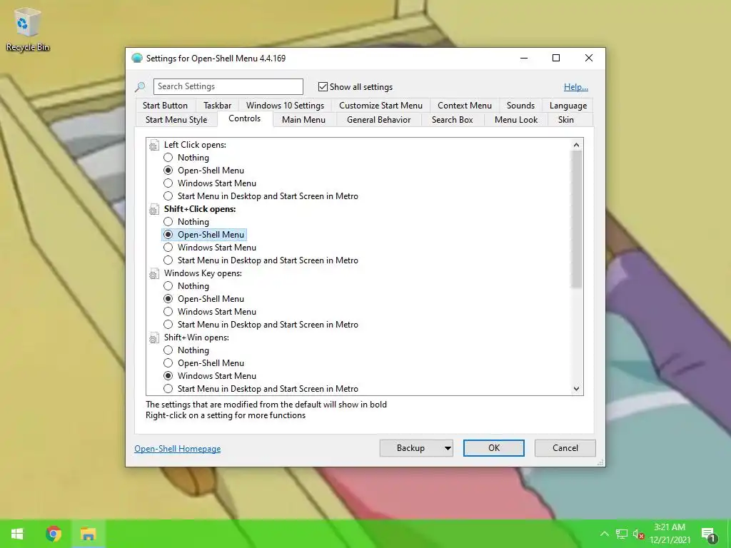Click the Windows Key opens heading text
The width and height of the screenshot is (731, 548).
click(203, 273)
